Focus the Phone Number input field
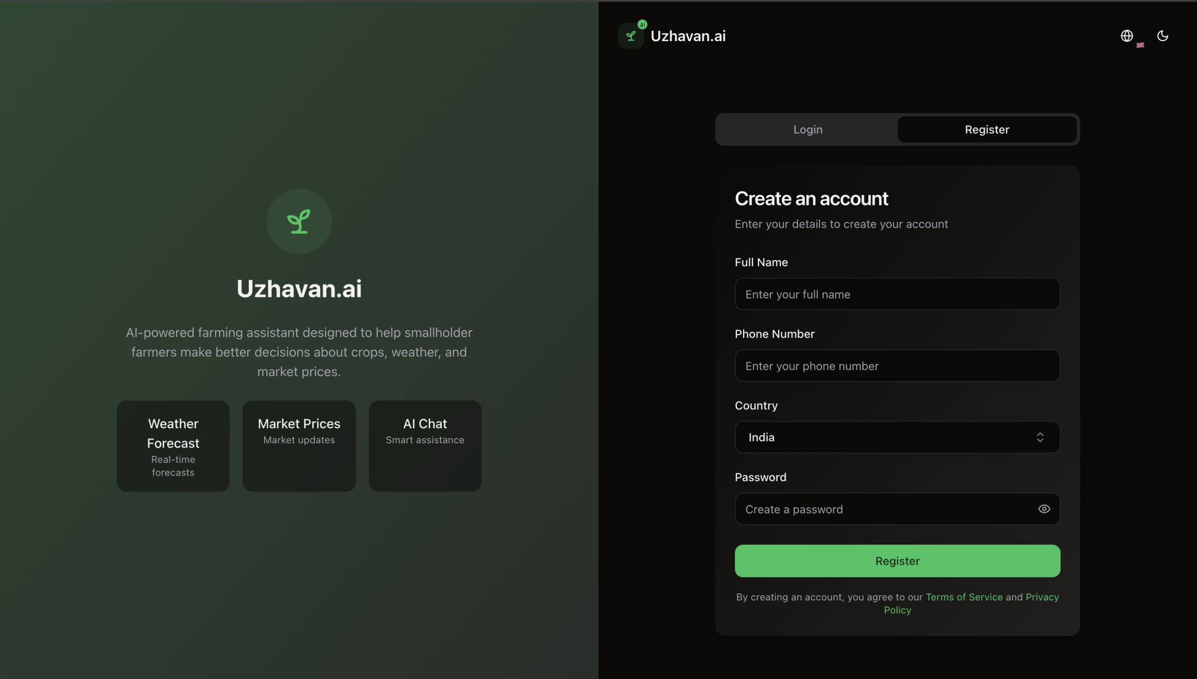 pos(897,366)
